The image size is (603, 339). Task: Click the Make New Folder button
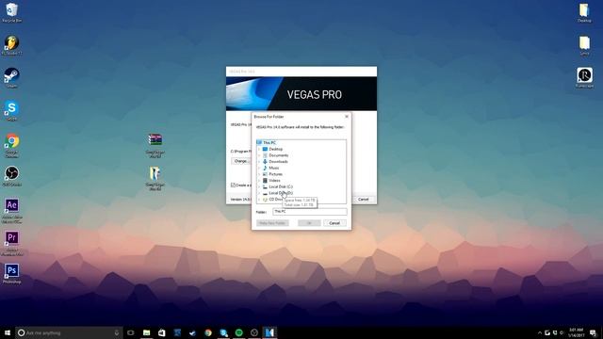pyautogui.click(x=272, y=223)
